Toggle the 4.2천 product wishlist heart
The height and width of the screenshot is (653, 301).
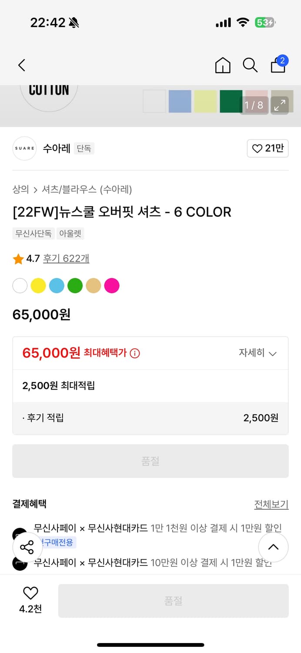click(x=30, y=593)
